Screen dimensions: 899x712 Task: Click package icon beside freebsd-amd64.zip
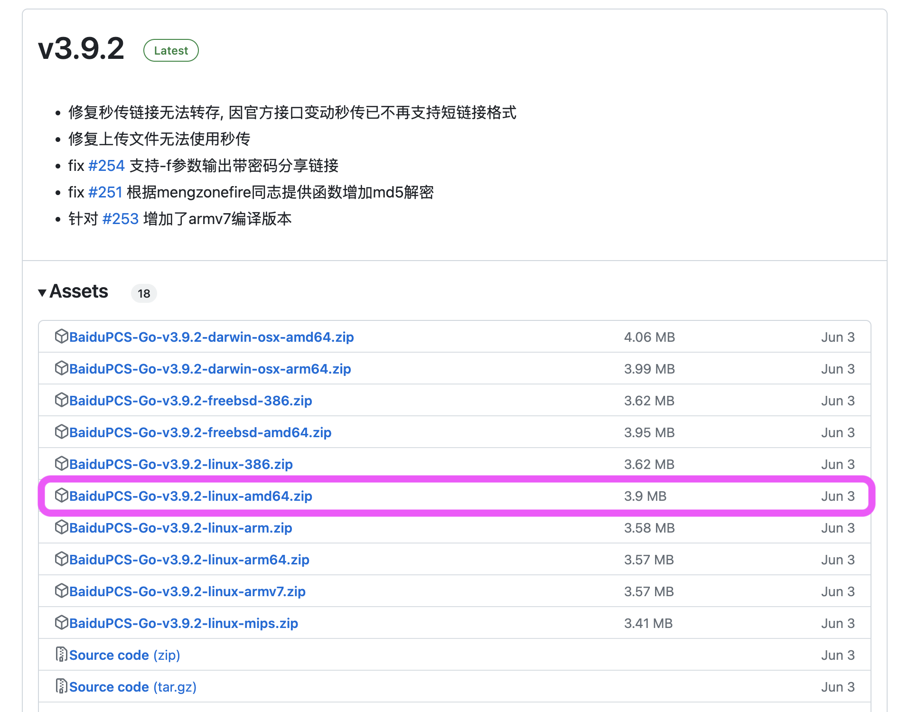pyautogui.click(x=62, y=431)
